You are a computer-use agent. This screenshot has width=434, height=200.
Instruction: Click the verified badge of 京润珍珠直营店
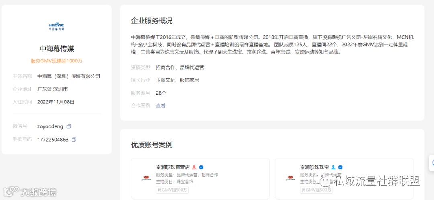pos(201,167)
